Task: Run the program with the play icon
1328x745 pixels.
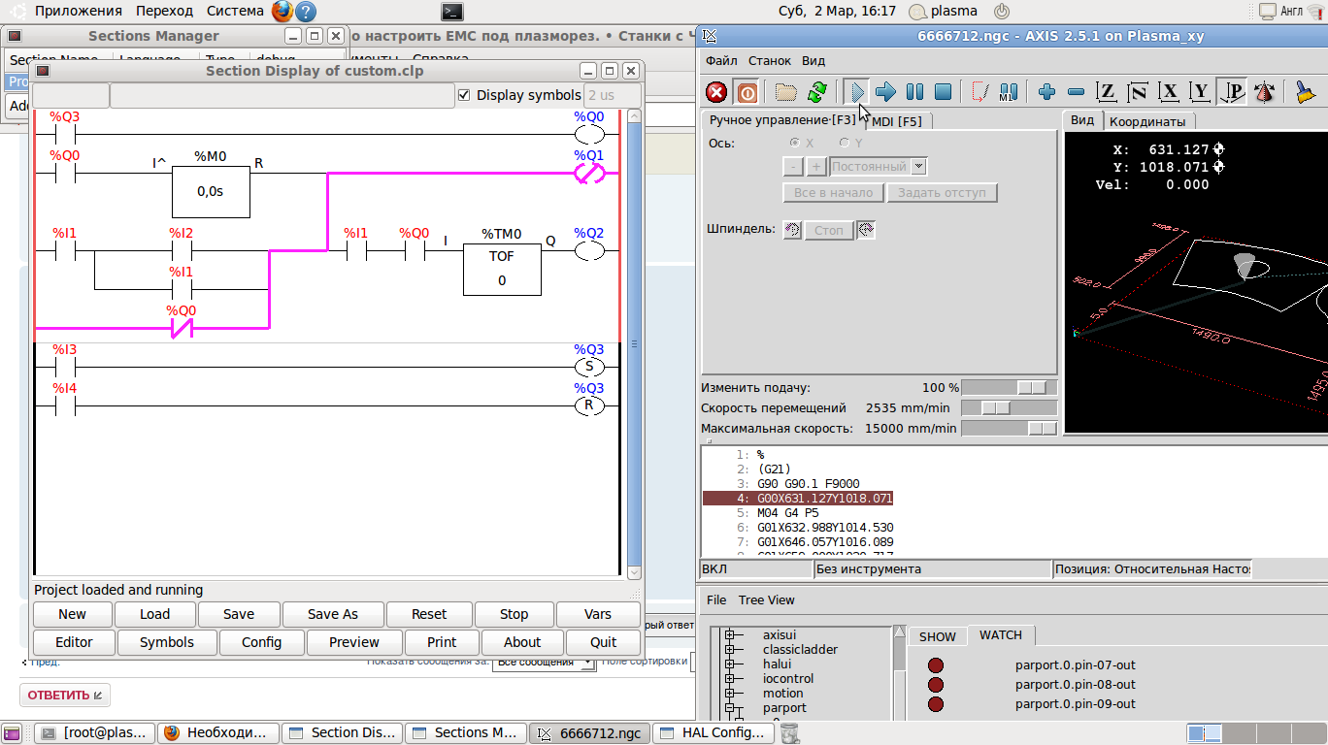Action: coord(855,92)
